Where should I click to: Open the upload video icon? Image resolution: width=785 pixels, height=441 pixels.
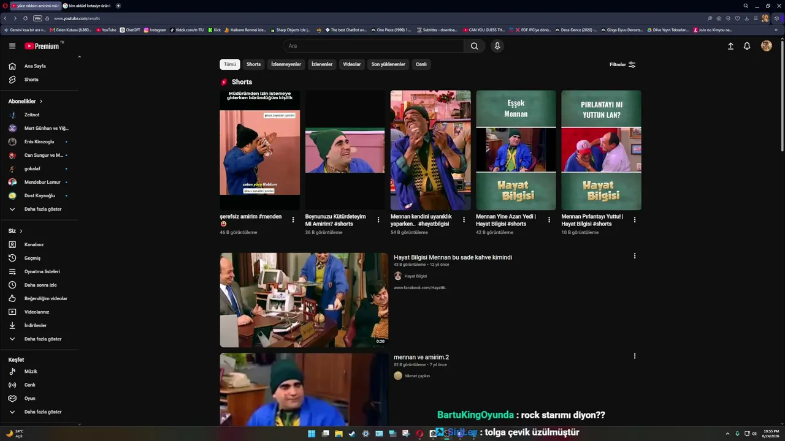click(730, 46)
